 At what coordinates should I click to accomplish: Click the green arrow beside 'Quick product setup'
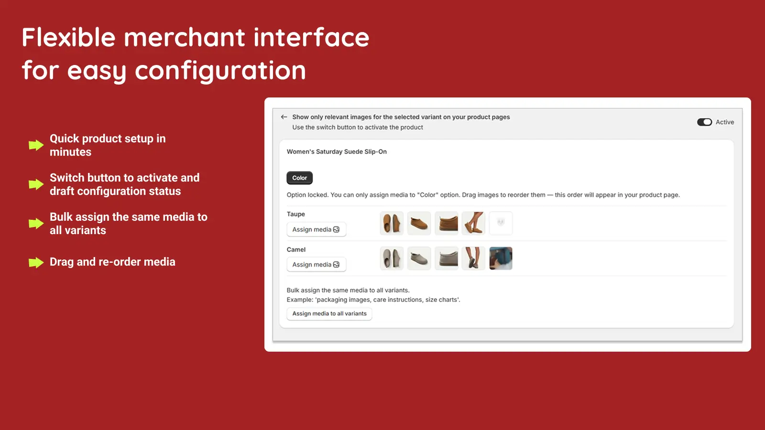[x=36, y=145]
